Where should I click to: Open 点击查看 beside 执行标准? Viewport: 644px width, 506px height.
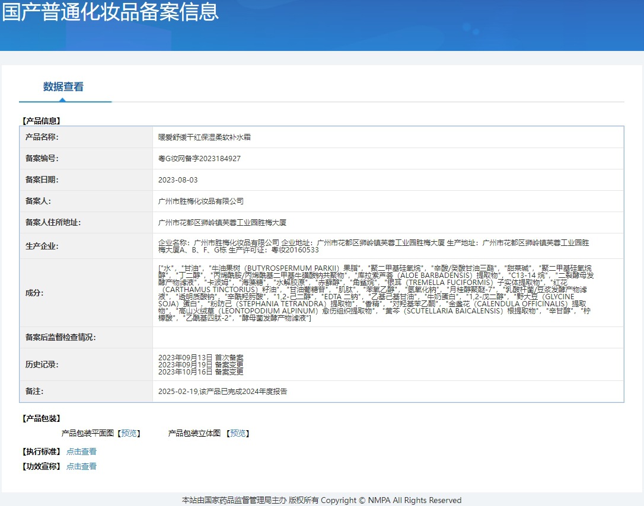pyautogui.click(x=81, y=451)
